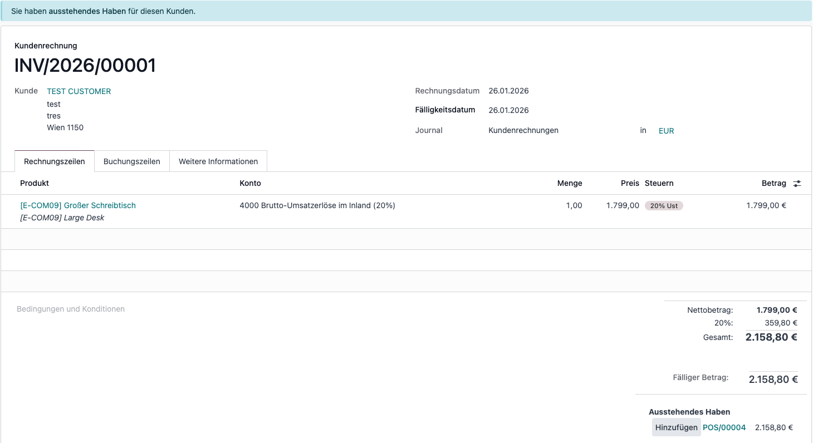Click the 20% Ust tax tag
813x443 pixels.
coord(664,206)
